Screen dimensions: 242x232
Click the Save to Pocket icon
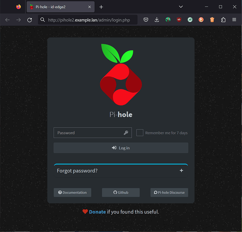click(x=146, y=20)
